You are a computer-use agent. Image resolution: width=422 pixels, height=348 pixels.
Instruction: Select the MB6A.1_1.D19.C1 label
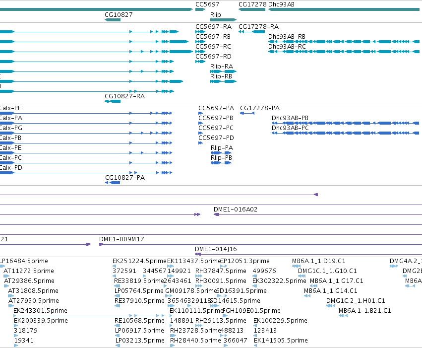pos(319,261)
